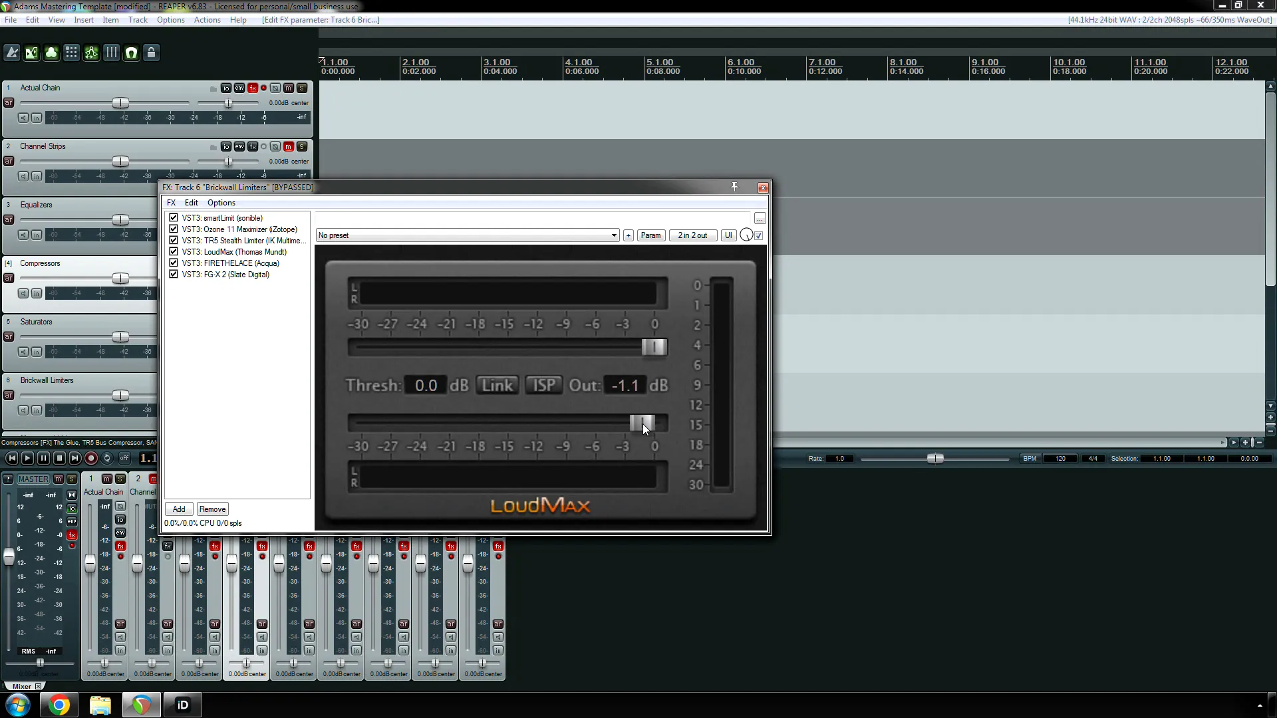Image resolution: width=1277 pixels, height=718 pixels.
Task: Open the plugin options ellipsis button
Action: [x=760, y=219]
